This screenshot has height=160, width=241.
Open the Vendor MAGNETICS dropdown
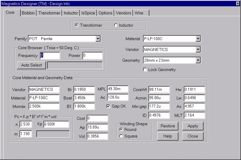198,49
